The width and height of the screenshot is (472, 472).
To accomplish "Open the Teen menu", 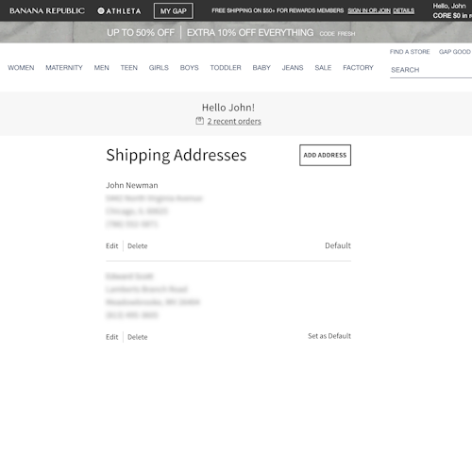I will point(129,68).
